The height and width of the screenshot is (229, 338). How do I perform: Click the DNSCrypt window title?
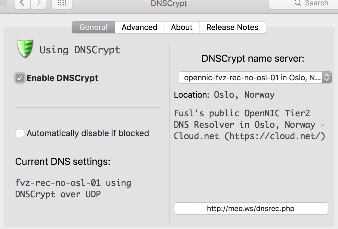pyautogui.click(x=169, y=3)
